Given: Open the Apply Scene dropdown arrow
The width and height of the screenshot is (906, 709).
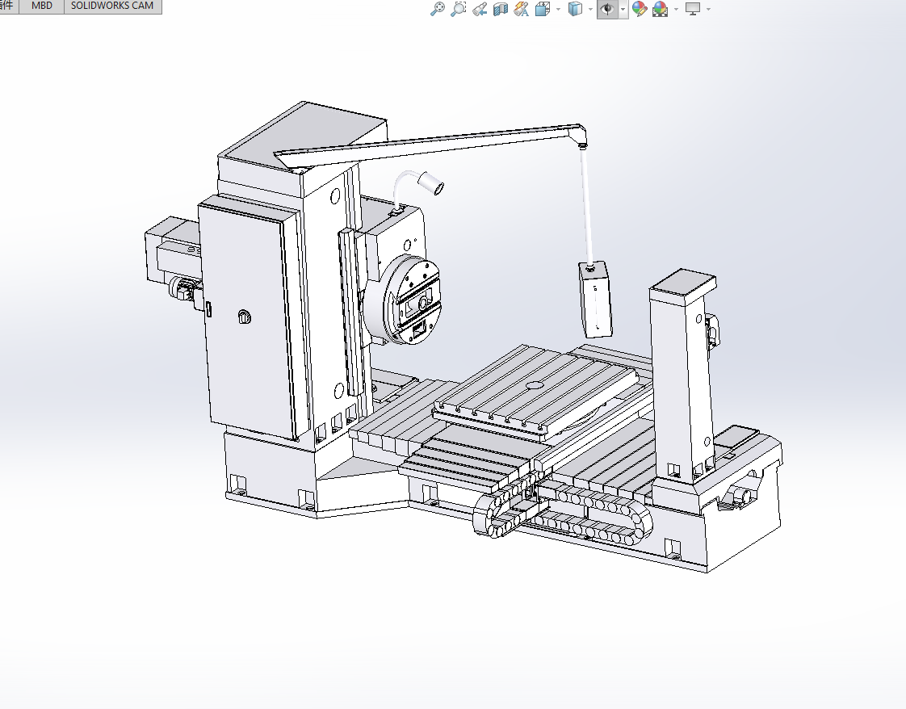Looking at the screenshot, I should click(676, 9).
